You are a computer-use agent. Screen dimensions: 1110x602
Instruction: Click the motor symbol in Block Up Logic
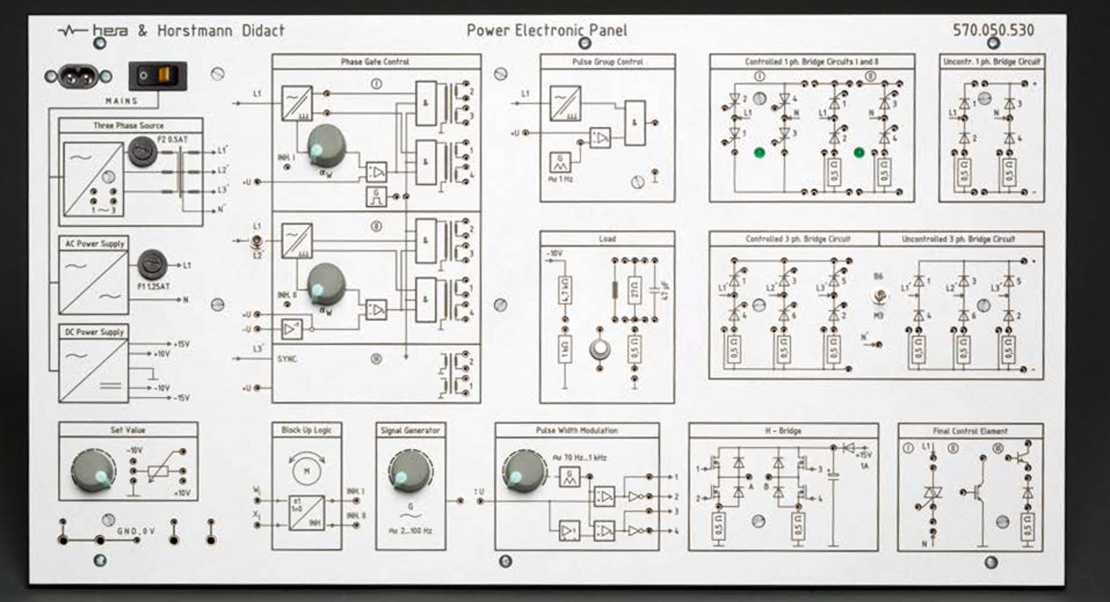tap(307, 470)
